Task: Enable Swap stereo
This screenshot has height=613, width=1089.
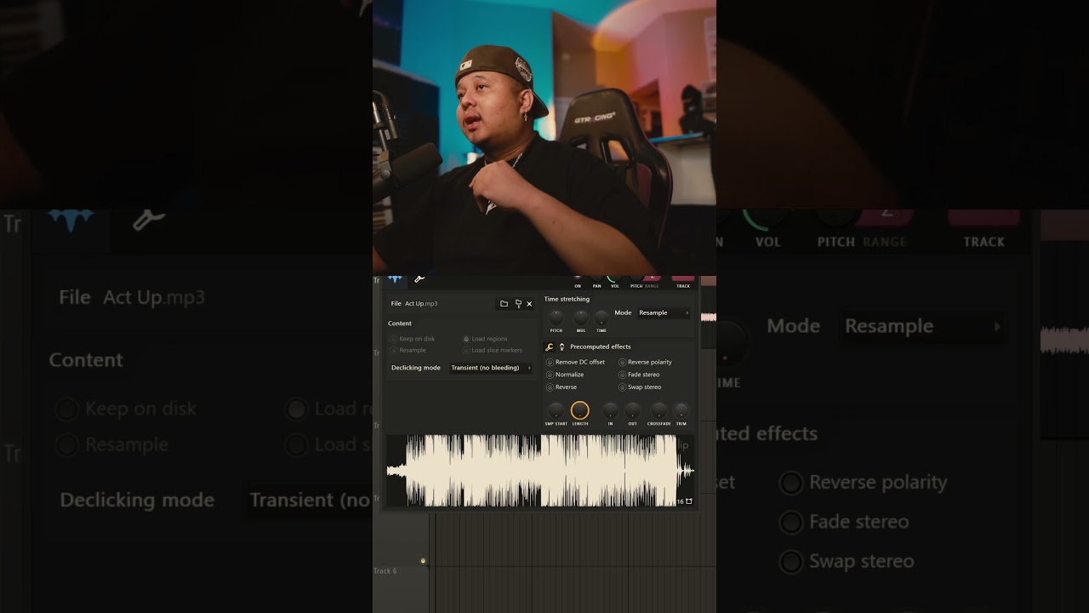Action: (x=640, y=387)
